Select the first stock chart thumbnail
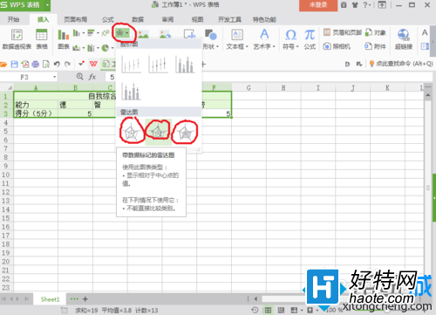This screenshot has height=315, width=436. click(x=131, y=64)
